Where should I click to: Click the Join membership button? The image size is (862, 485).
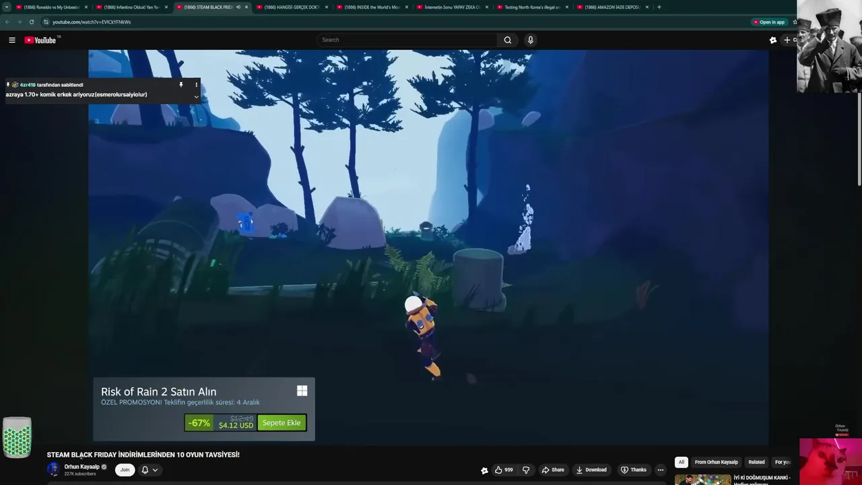[x=125, y=470]
